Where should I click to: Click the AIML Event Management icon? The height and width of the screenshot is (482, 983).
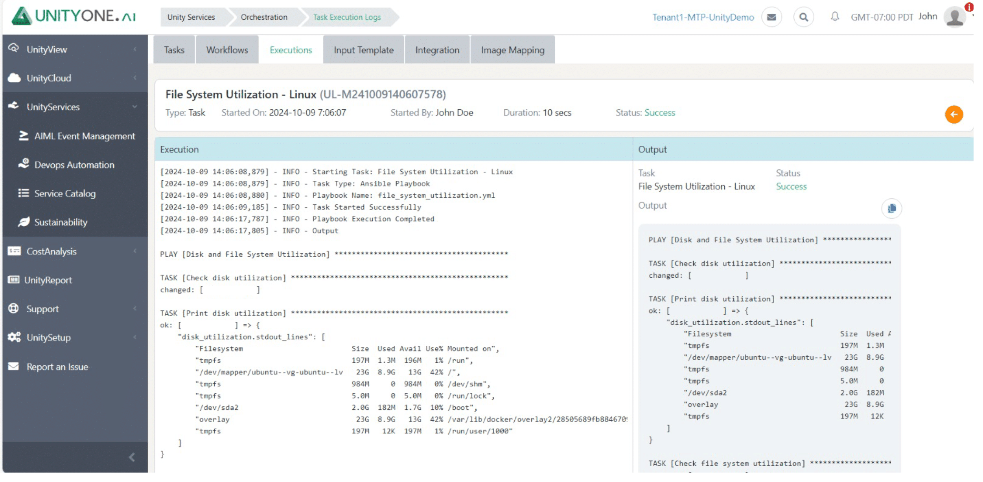[x=24, y=136]
